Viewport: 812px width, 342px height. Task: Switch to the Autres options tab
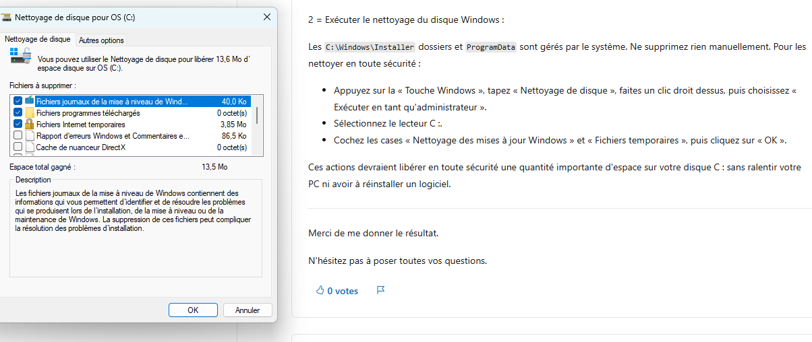pyautogui.click(x=101, y=40)
